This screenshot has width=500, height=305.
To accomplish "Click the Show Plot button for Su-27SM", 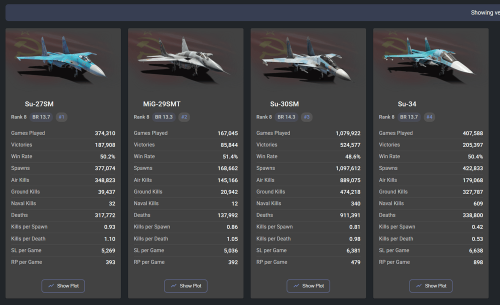I will pos(63,286).
